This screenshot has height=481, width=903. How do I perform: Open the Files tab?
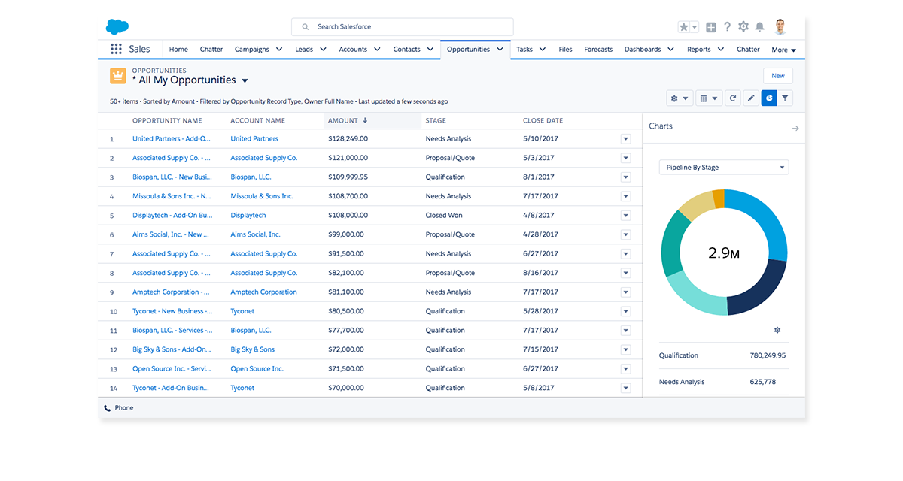[565, 50]
